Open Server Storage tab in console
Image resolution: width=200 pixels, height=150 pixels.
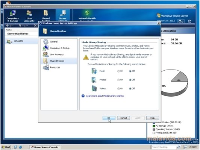coord(63,15)
